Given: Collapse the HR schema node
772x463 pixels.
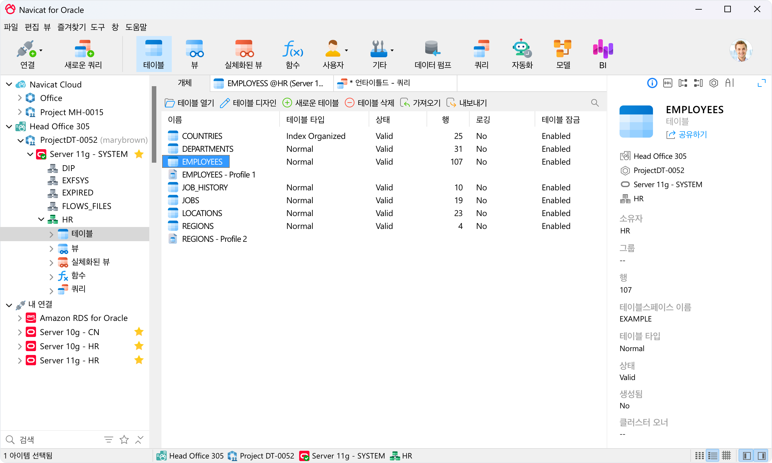Looking at the screenshot, I should [41, 220].
